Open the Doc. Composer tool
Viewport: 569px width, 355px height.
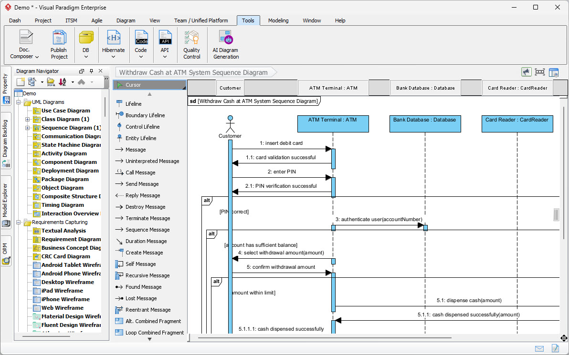point(24,45)
